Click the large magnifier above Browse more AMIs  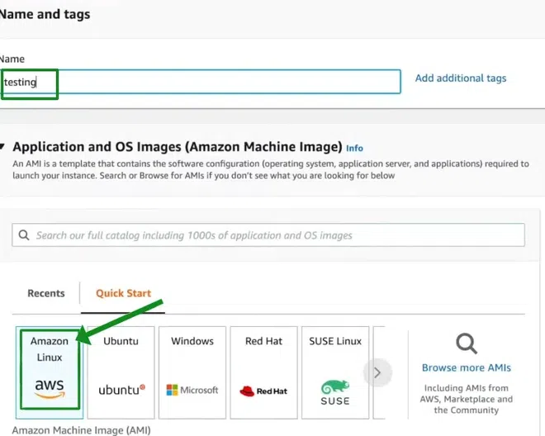(467, 344)
